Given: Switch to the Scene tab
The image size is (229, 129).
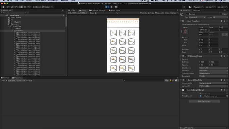Looking at the screenshot, I should point(72,10).
